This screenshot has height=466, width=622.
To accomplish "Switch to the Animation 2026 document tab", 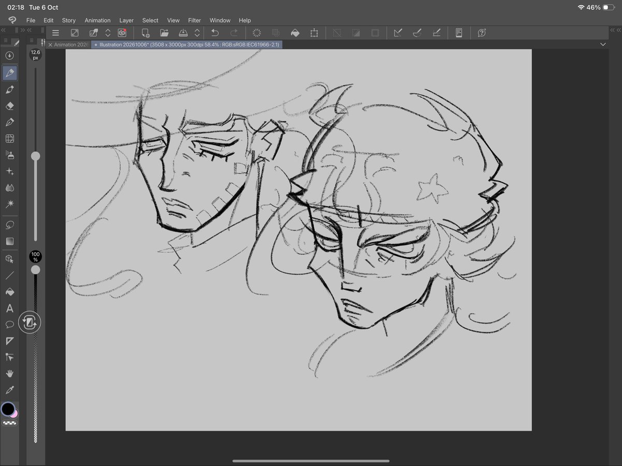I will pyautogui.click(x=72, y=45).
